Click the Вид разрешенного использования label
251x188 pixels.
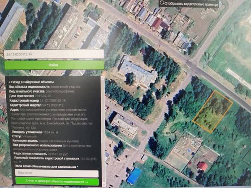[37, 145]
